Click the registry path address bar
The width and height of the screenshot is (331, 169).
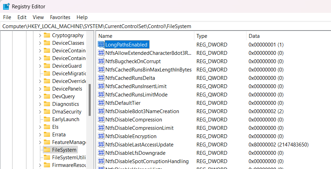[x=165, y=26]
